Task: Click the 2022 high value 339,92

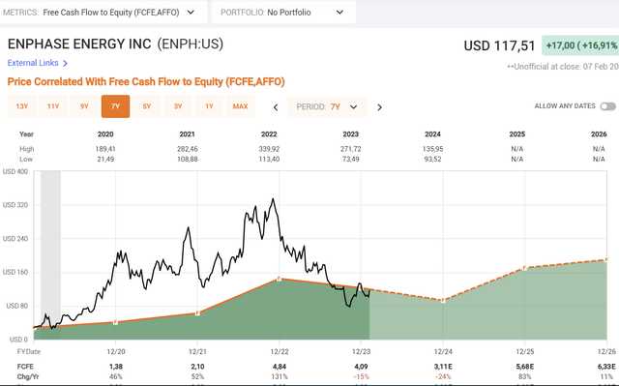Action: tap(269, 149)
